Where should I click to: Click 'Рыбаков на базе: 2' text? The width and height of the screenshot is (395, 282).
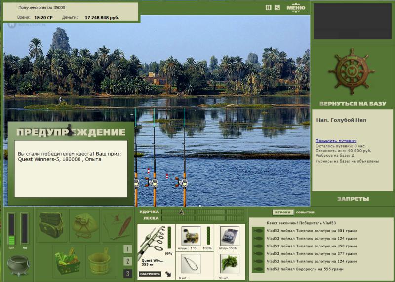[335, 155]
